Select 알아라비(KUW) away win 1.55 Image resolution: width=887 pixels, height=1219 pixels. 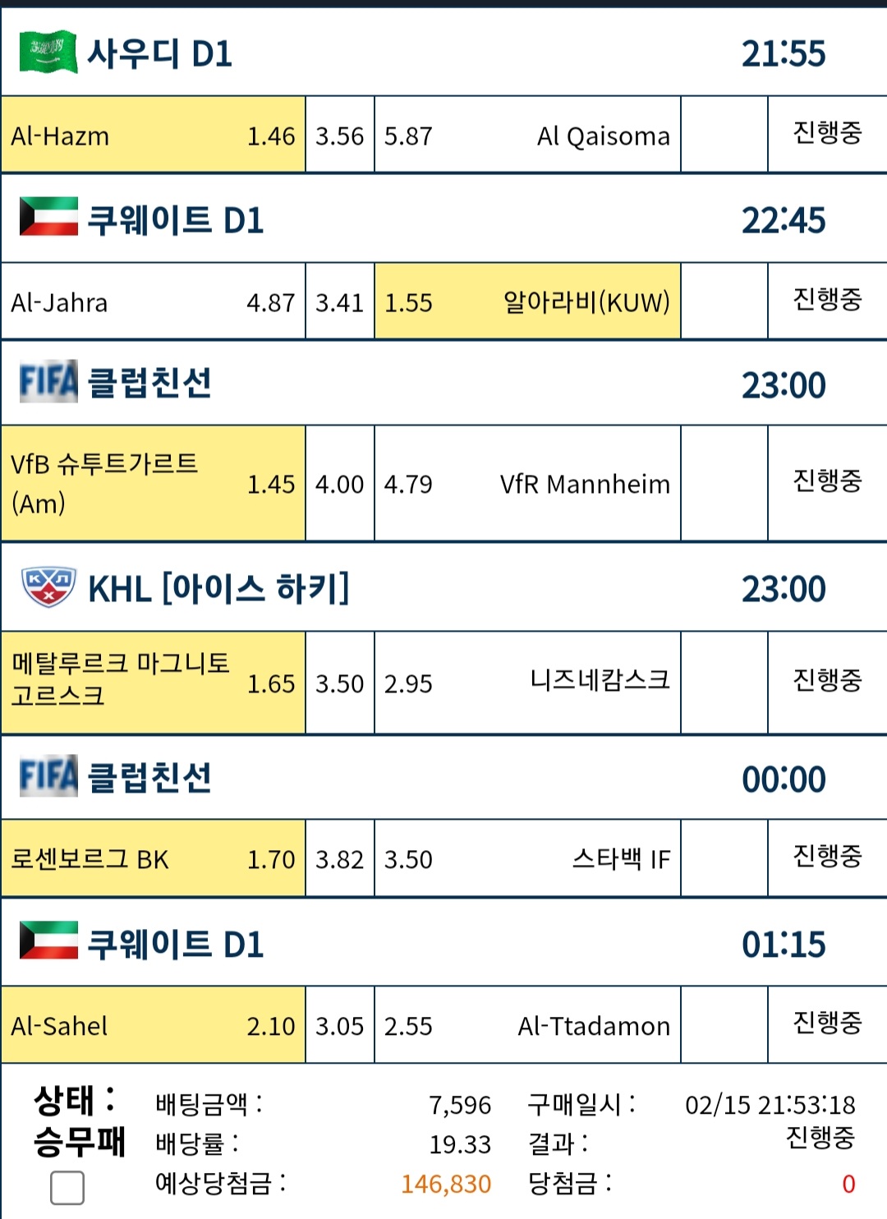(527, 301)
